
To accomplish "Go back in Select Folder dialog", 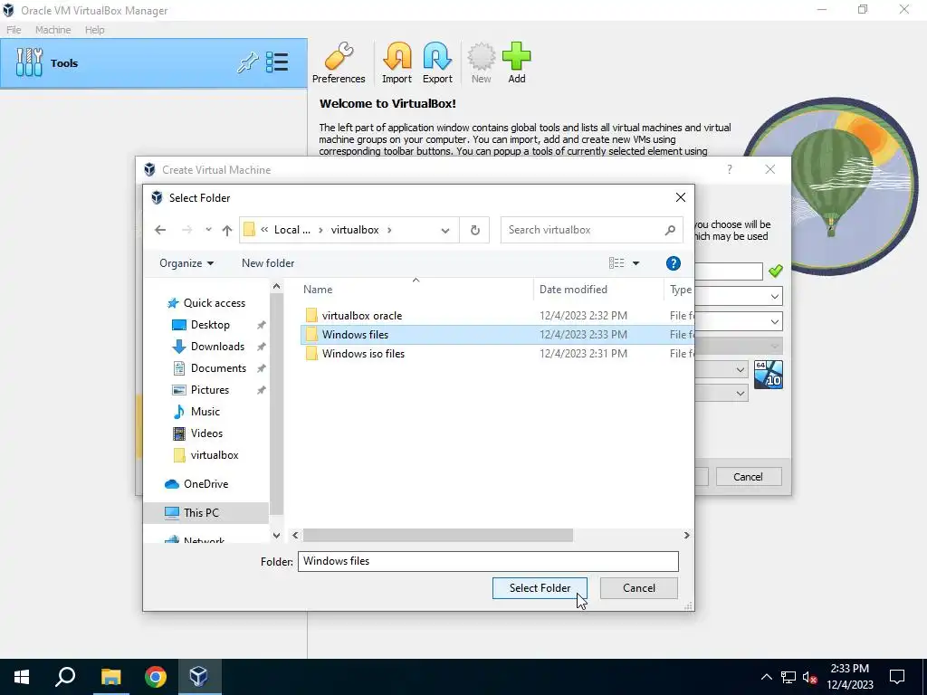I will tap(160, 230).
